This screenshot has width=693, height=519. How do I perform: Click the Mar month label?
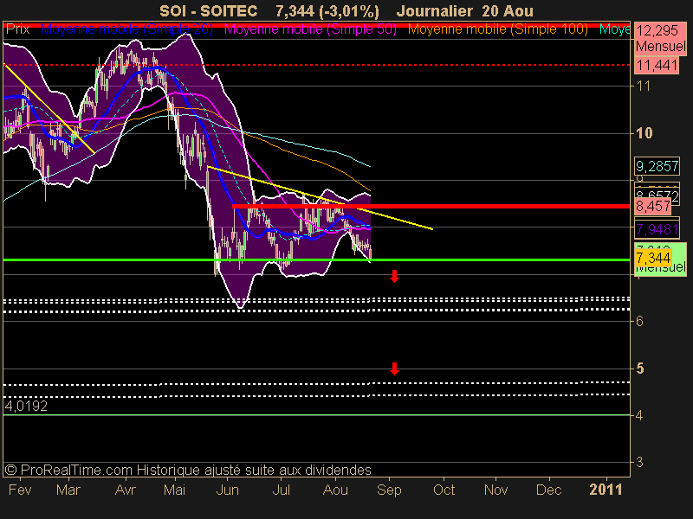point(68,490)
